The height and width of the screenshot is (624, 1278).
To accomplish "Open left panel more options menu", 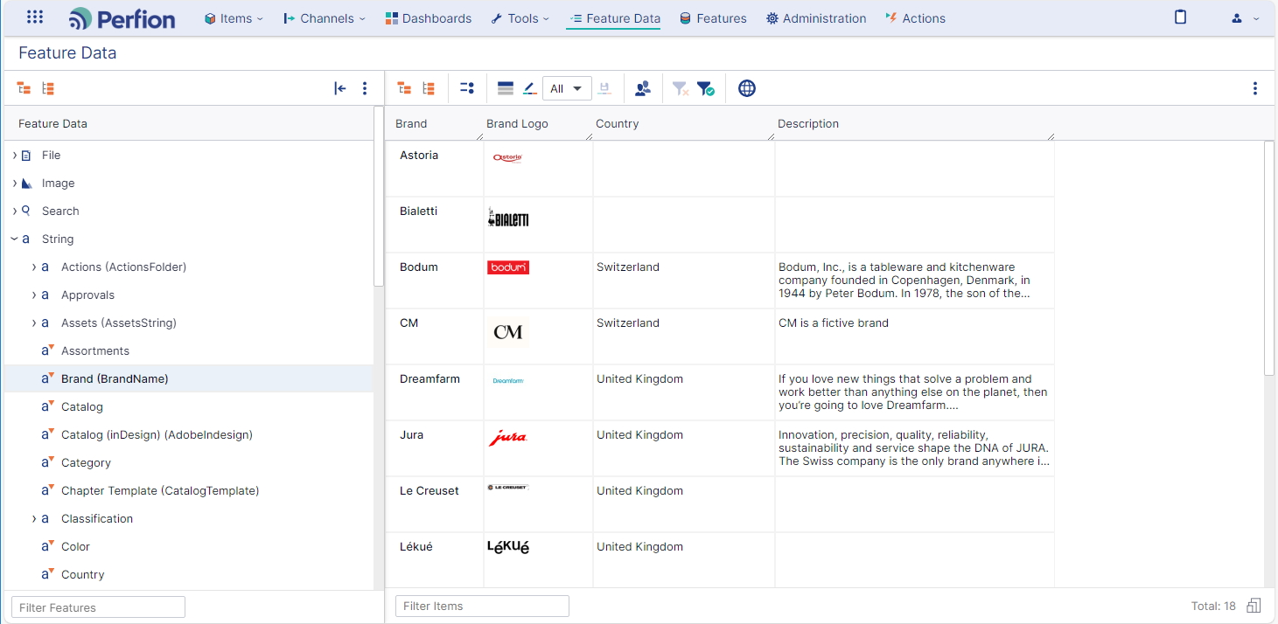I will coord(365,88).
